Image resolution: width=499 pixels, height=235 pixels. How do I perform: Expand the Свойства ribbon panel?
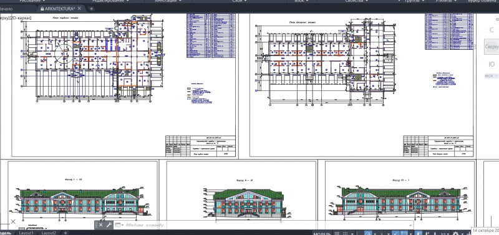coord(357,1)
